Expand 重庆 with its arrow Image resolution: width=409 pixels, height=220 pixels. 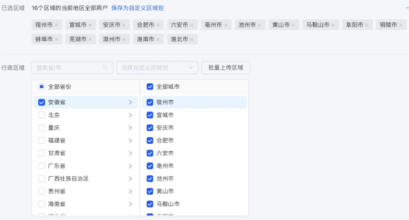(x=131, y=128)
